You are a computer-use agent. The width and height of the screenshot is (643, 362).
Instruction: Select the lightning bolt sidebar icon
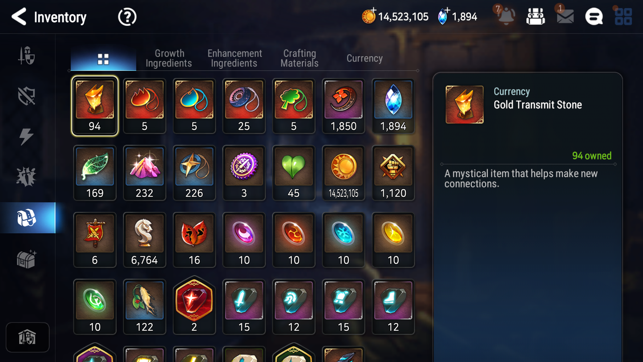(x=26, y=136)
